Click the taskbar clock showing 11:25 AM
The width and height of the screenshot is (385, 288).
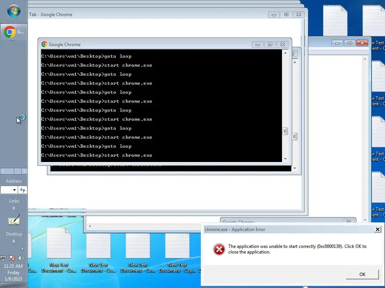click(x=13, y=266)
